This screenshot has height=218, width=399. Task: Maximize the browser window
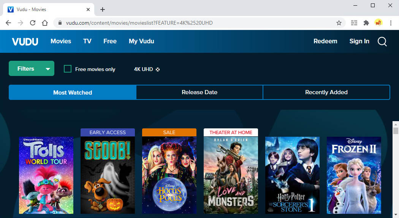(x=373, y=5)
